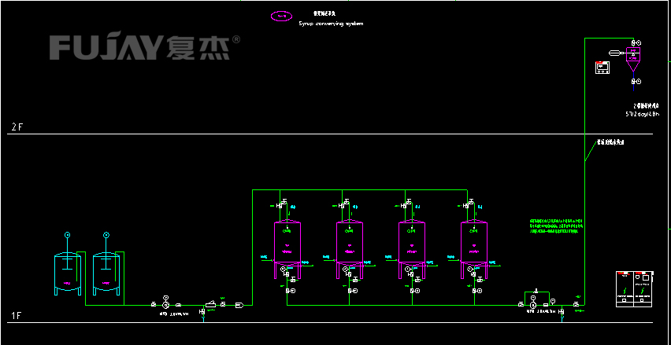Click the "Syrup converying system" title text
This screenshot has height=345, width=671.
(331, 24)
